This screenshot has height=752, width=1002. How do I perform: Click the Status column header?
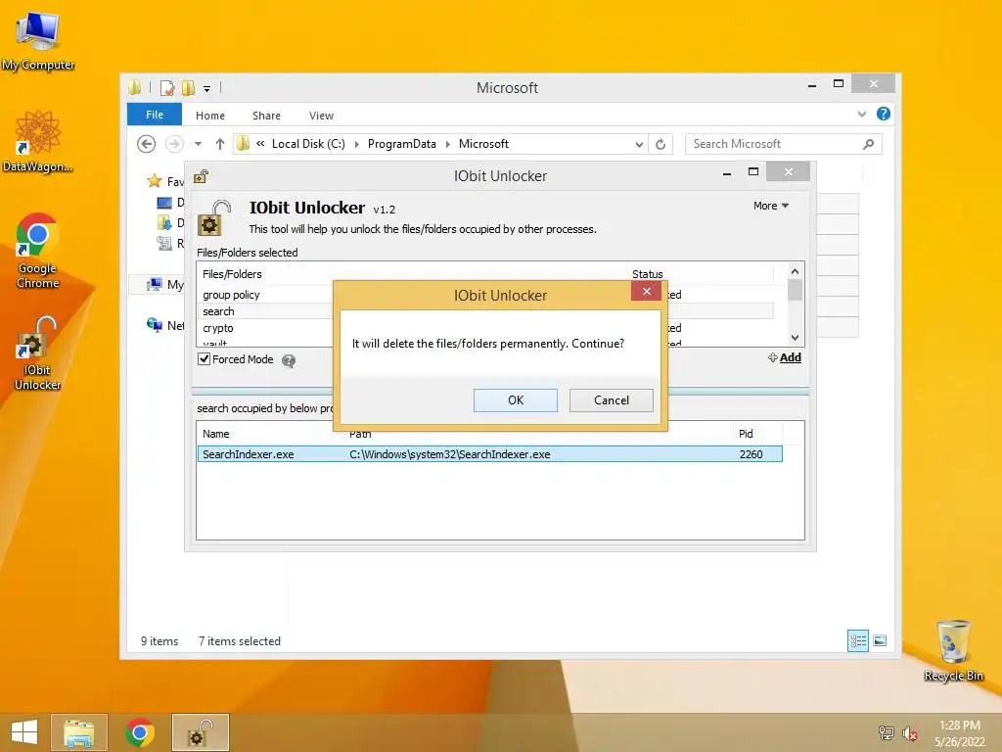point(648,274)
